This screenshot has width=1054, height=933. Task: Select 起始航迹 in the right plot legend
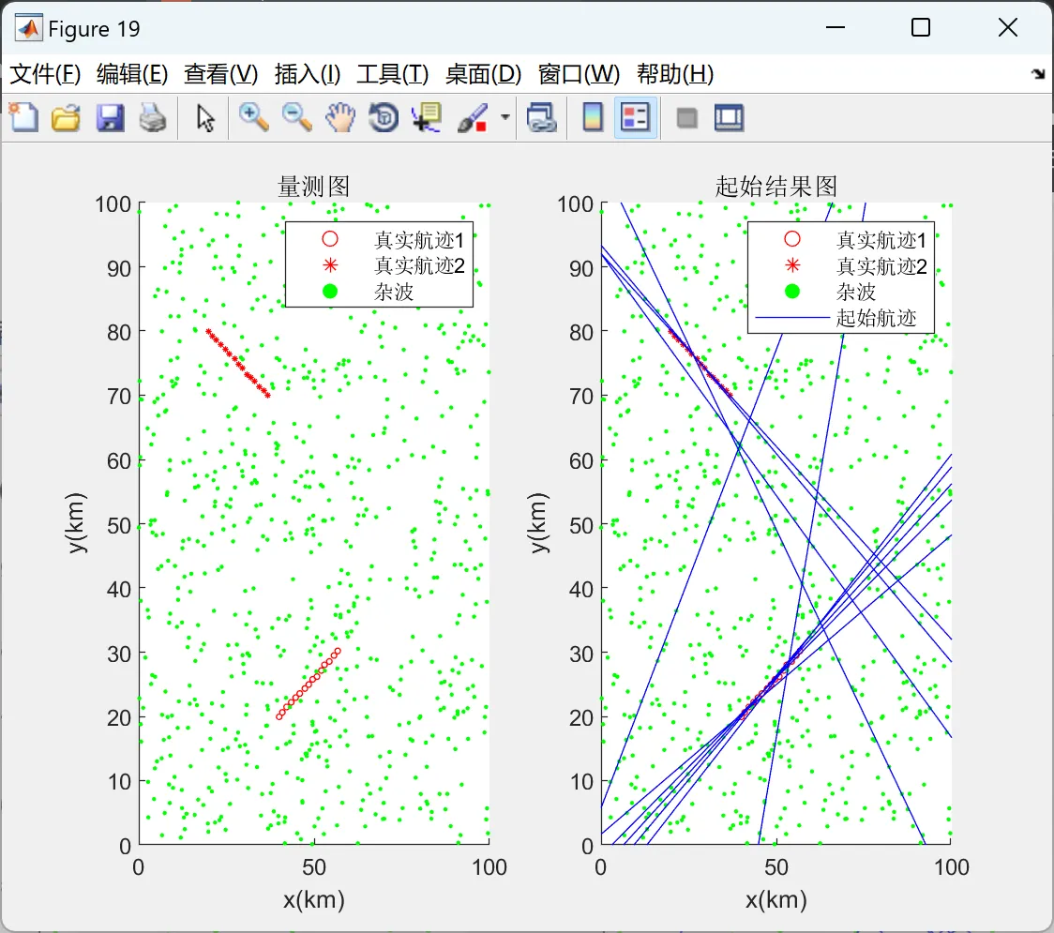(x=876, y=317)
